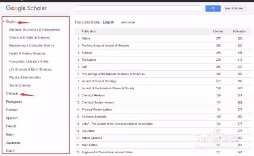The height and width of the screenshot is (156, 254).
Task: Open Physical Review Letters h5-median 271
Action: [240, 110]
